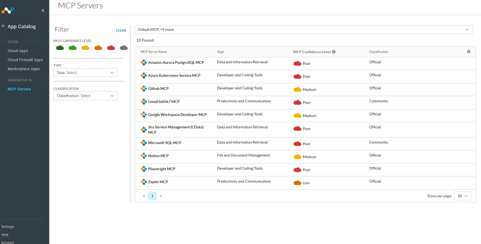Filter by yellow confidence cloud
Screen dimensions: 481x244
coord(85,48)
